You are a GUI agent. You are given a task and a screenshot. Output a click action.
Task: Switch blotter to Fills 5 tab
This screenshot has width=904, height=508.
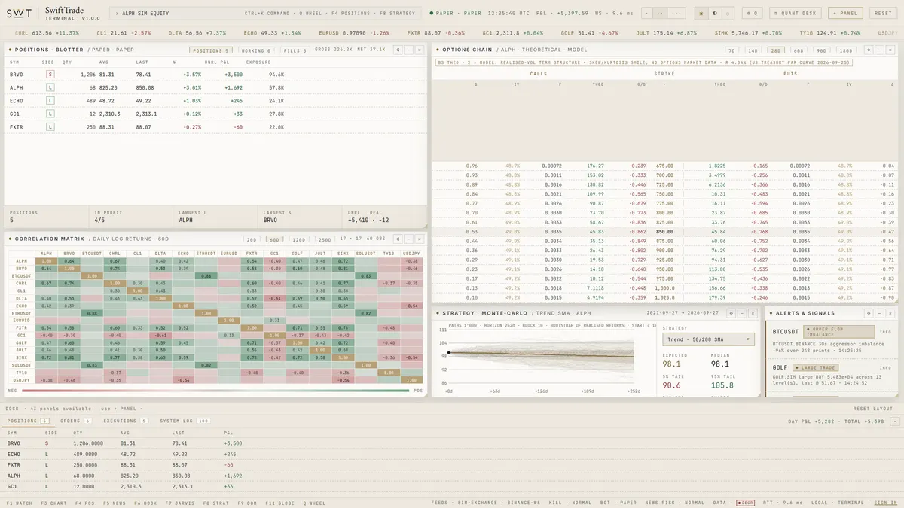point(295,50)
